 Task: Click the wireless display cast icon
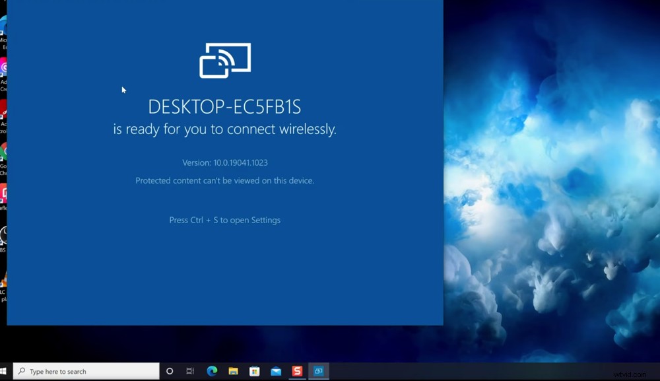coord(225,60)
